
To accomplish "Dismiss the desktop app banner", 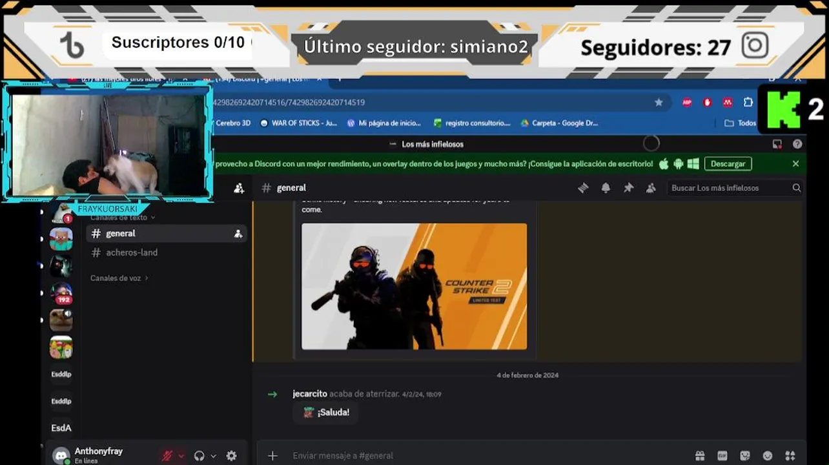I will pyautogui.click(x=795, y=164).
